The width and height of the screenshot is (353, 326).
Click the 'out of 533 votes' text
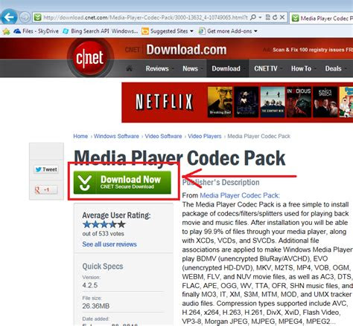(x=103, y=234)
